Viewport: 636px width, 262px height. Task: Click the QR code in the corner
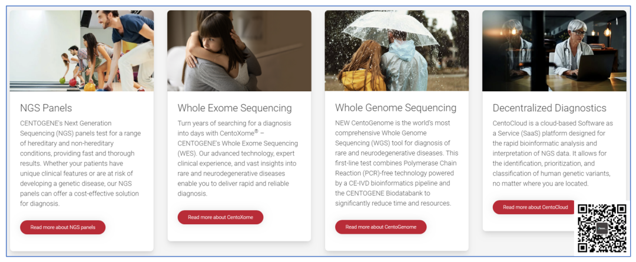pyautogui.click(x=602, y=228)
